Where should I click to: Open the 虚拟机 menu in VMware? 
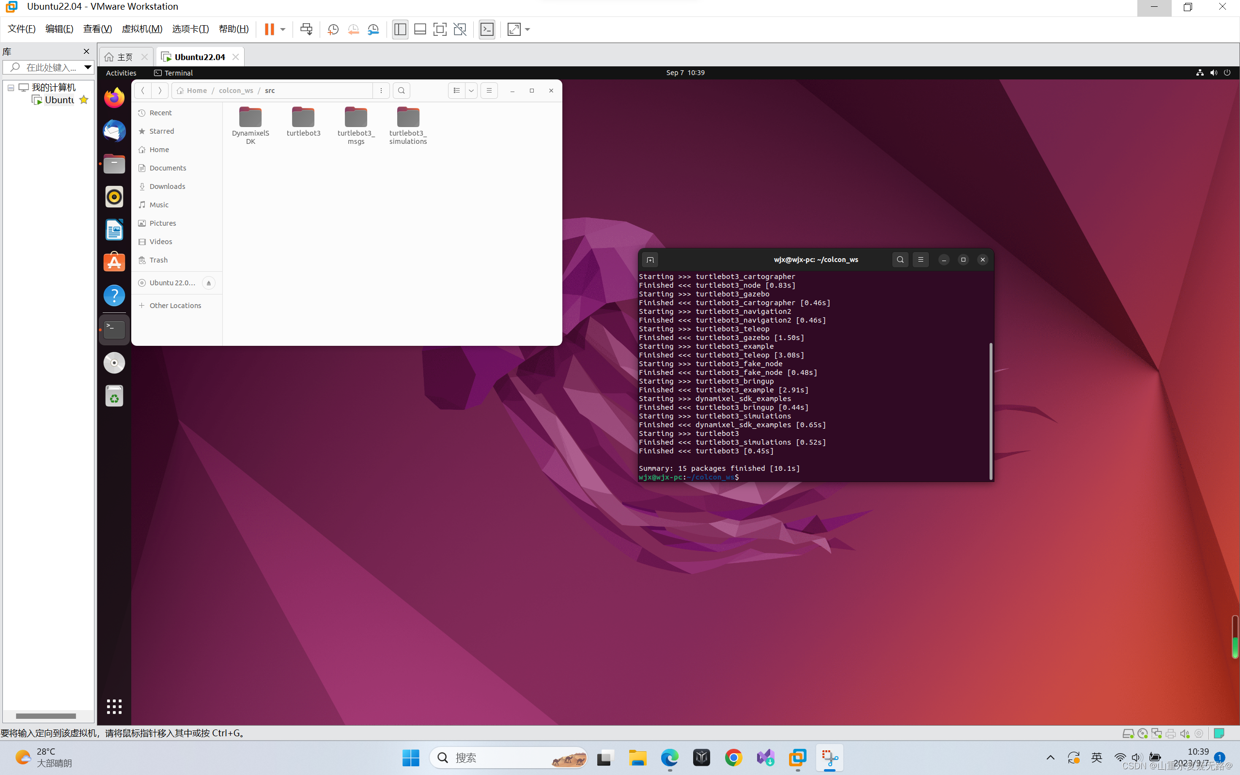tap(142, 29)
